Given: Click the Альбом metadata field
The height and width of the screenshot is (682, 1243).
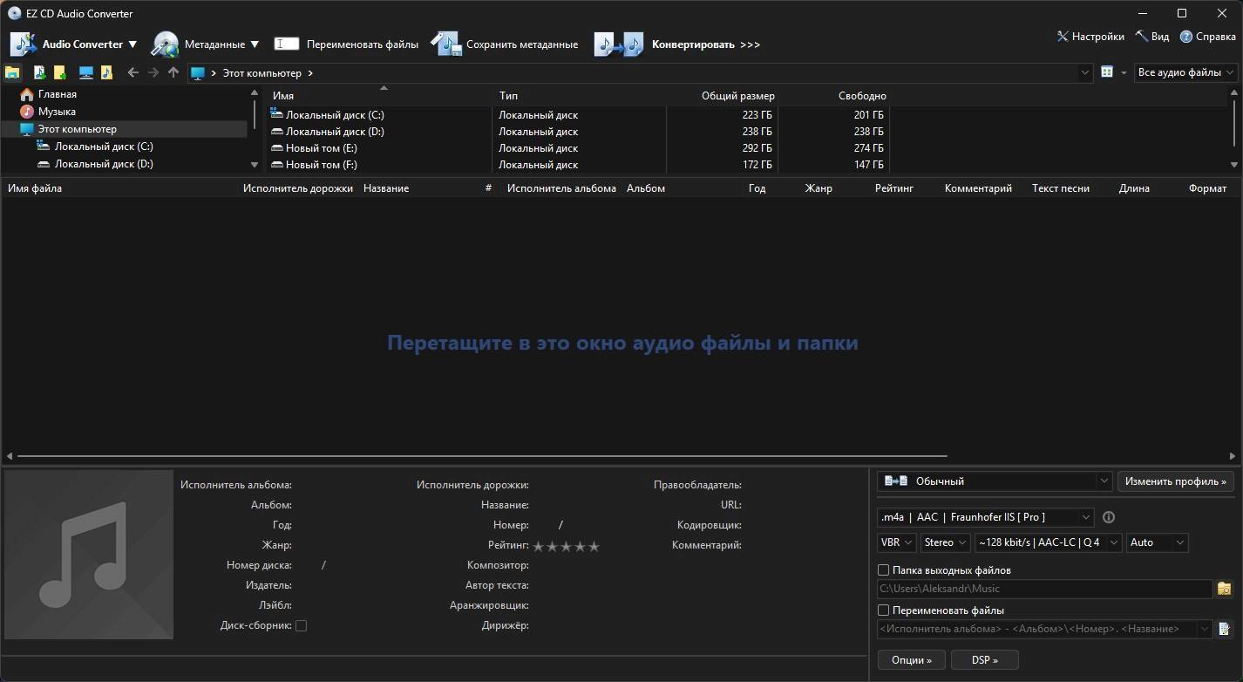Looking at the screenshot, I should tap(270, 505).
